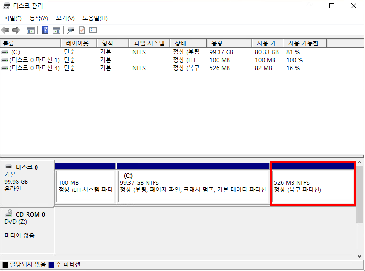This screenshot has height=271, width=365.
Task: Select the 100 MB EFI system partition block
Action: tap(85, 183)
